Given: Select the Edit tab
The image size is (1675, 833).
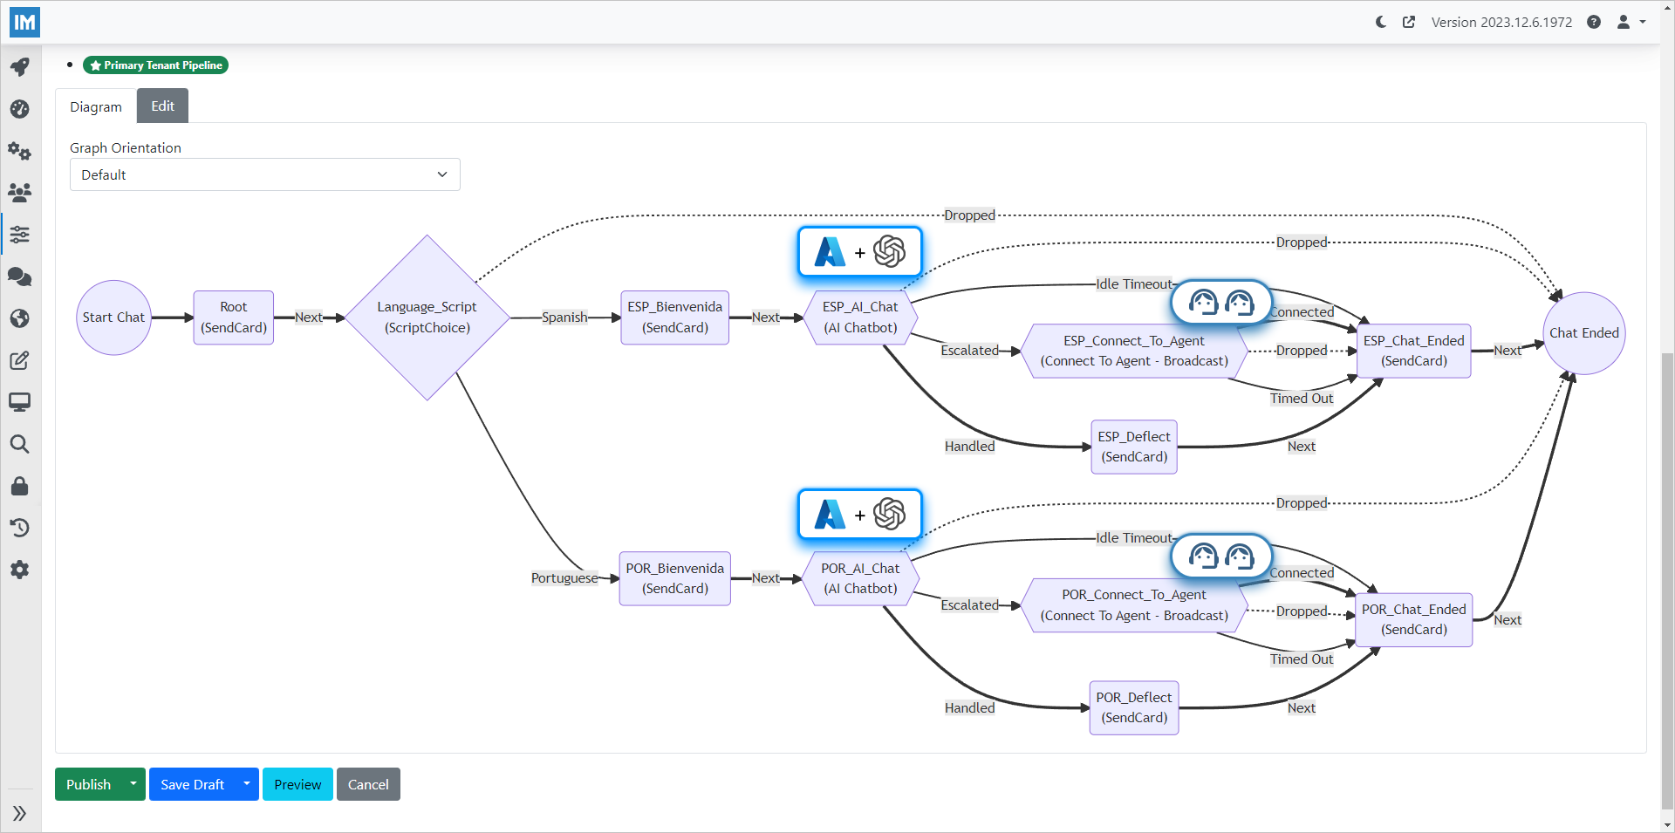Looking at the screenshot, I should click(162, 106).
